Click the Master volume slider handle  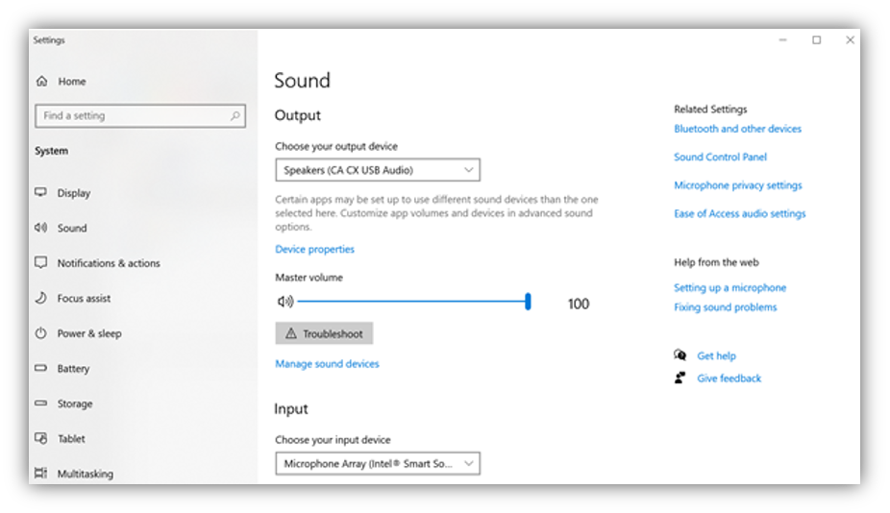528,303
